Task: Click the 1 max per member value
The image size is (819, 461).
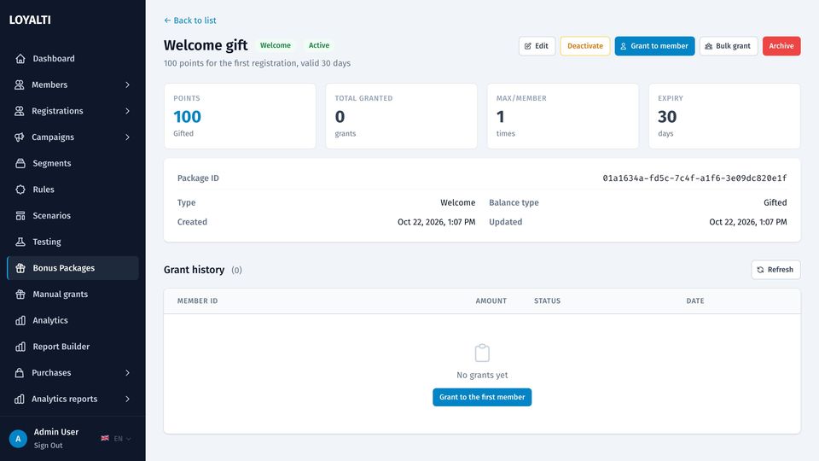Action: point(501,117)
